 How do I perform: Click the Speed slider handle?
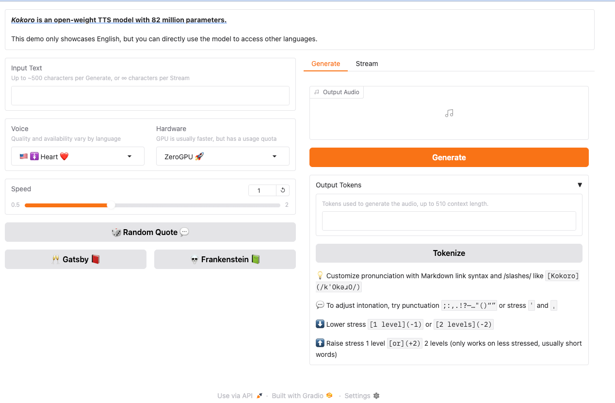(111, 205)
